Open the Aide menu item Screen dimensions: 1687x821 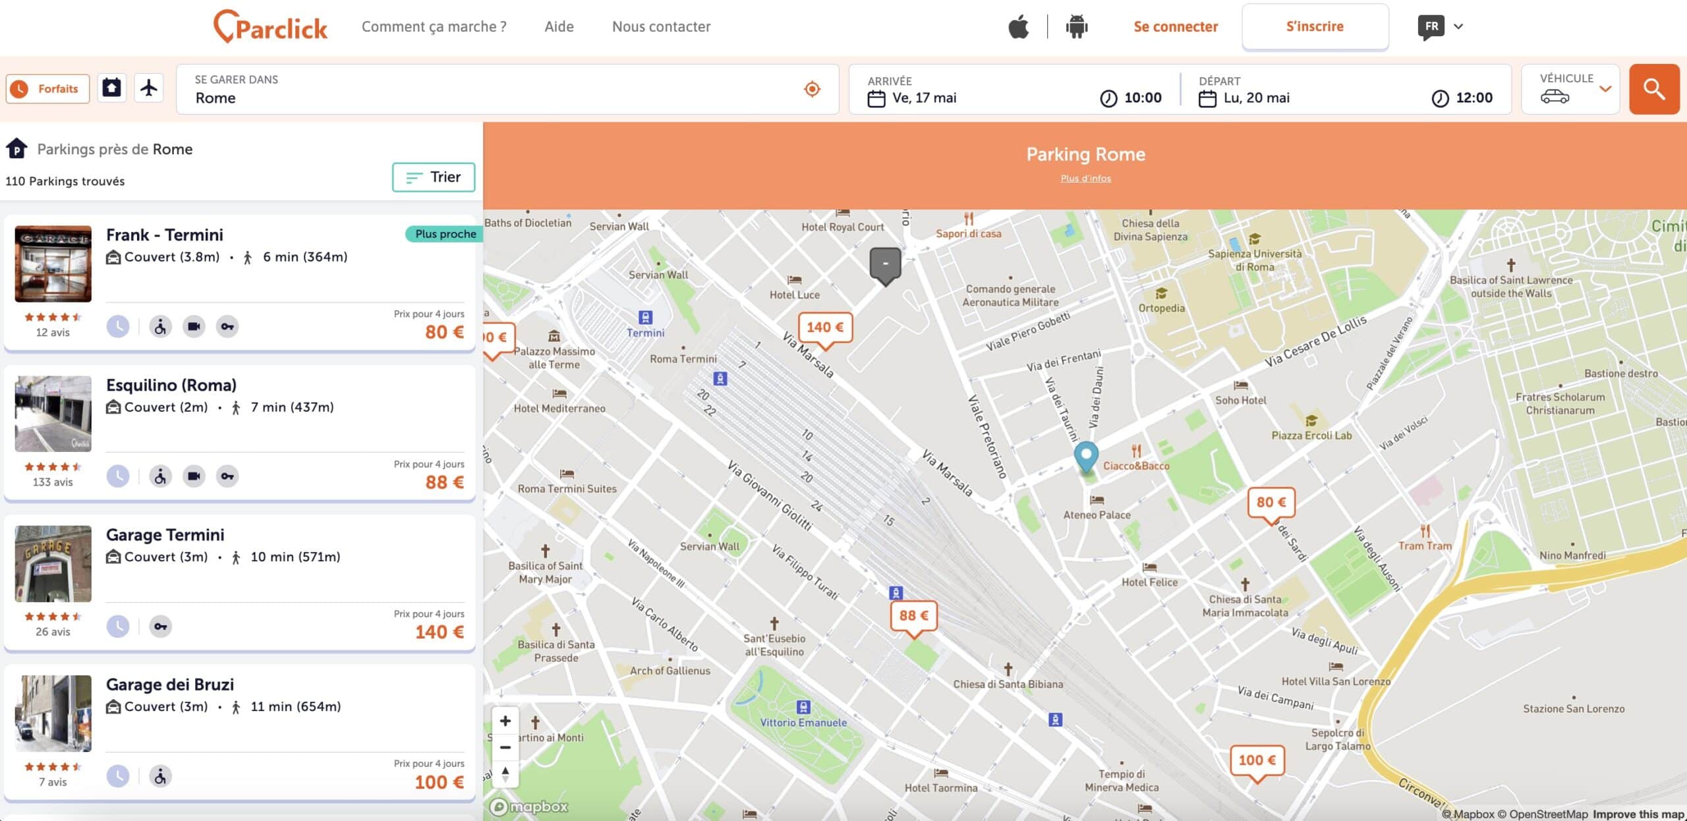pyautogui.click(x=559, y=26)
